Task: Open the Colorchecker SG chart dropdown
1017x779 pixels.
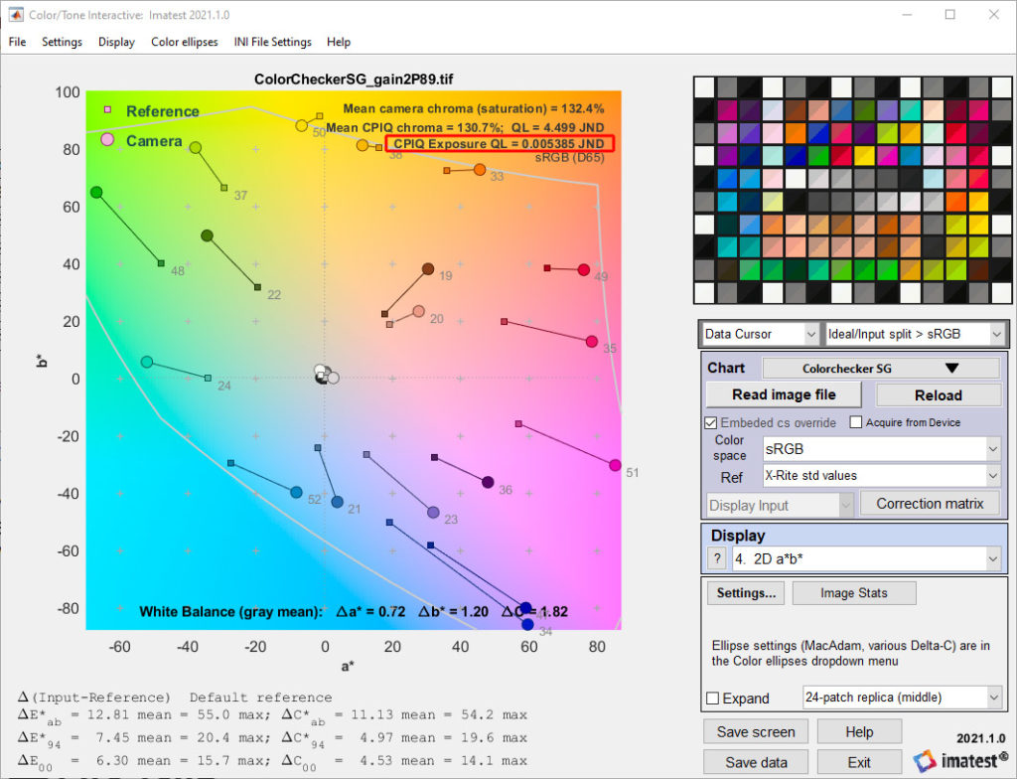Action: (x=881, y=368)
